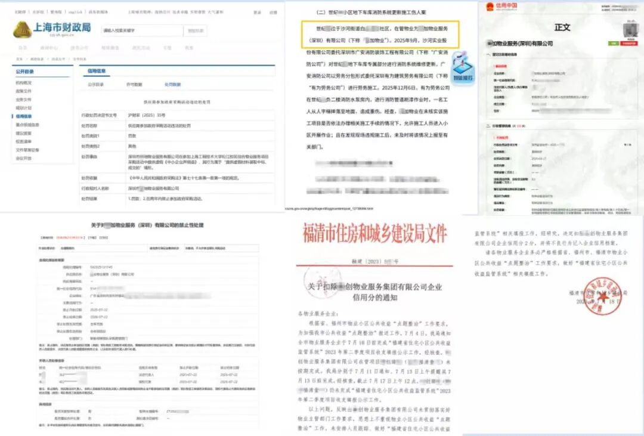The width and height of the screenshot is (644, 436).
Task: Switch to the 许可数据 sub-tab
Action: (x=134, y=85)
